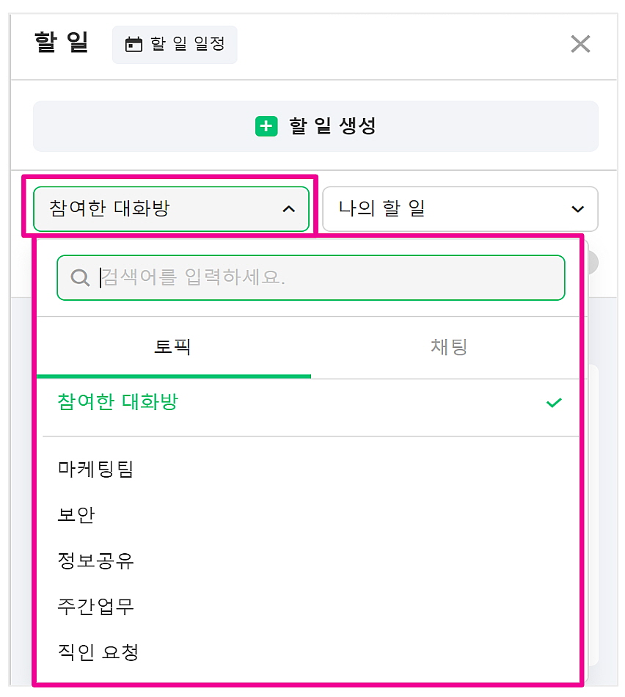Close the 할 일 panel with X
This screenshot has height=697, width=625.
point(580,44)
